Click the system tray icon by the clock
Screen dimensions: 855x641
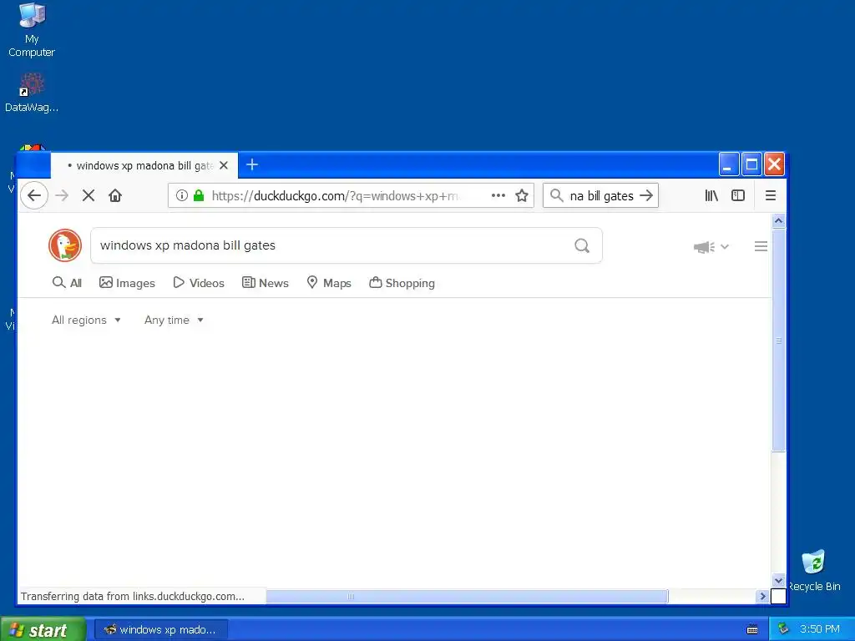[783, 628]
